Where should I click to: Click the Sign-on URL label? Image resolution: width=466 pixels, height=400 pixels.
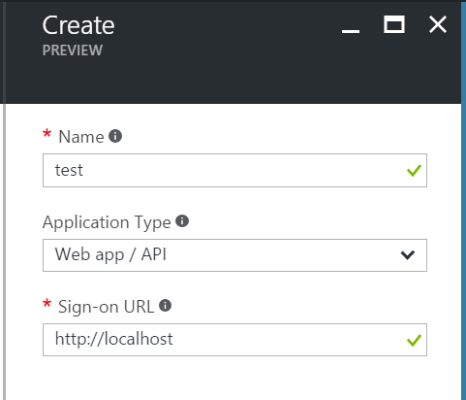[x=107, y=307]
